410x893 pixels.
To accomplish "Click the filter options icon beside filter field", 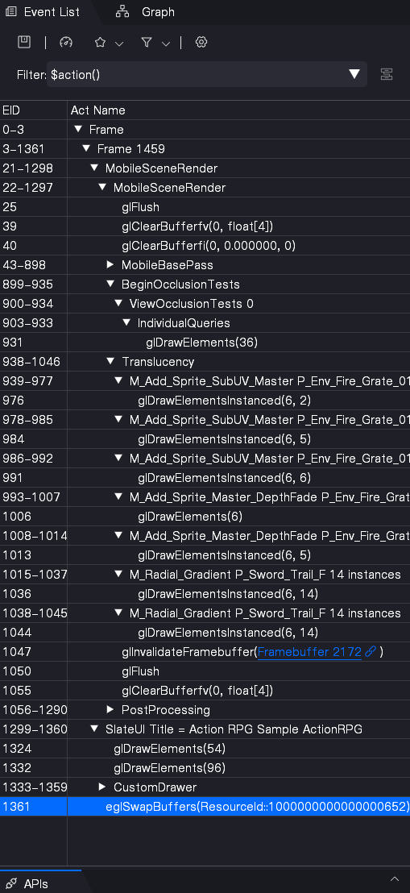I will pyautogui.click(x=387, y=74).
